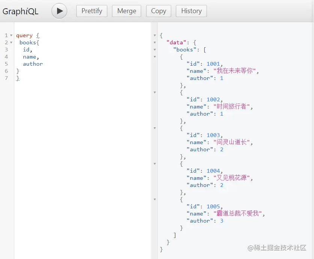Collapse the result object containing id 1001
Image resolution: width=314 pixels, height=259 pixels.
155,57
